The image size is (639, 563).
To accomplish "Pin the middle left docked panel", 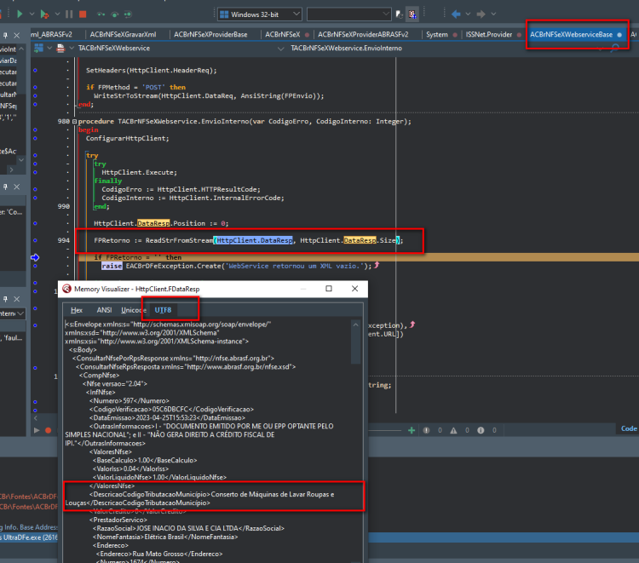I will (x=5, y=187).
